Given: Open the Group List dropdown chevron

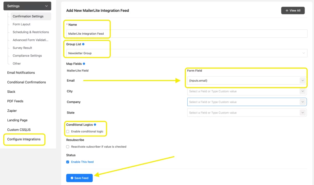Looking at the screenshot, I should click(303, 53).
